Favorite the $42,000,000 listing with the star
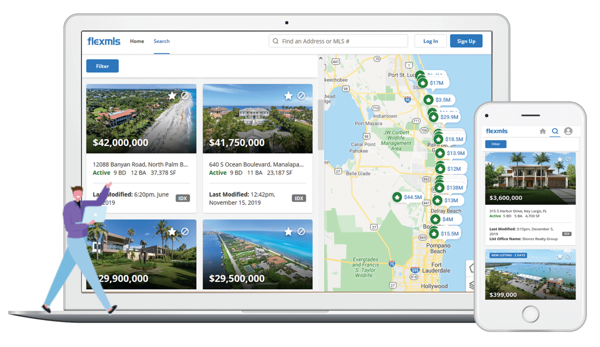The width and height of the screenshot is (600, 347). coord(172,96)
